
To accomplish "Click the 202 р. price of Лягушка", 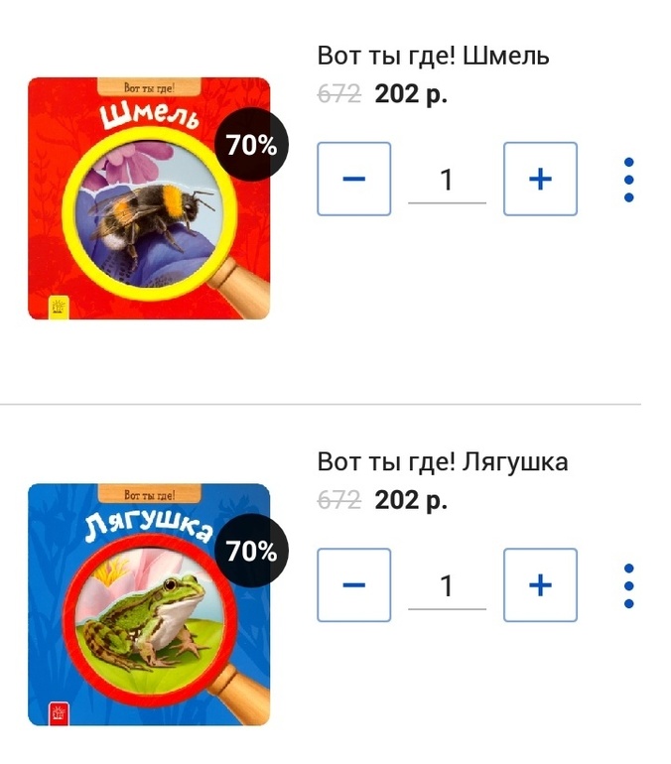I will [411, 500].
